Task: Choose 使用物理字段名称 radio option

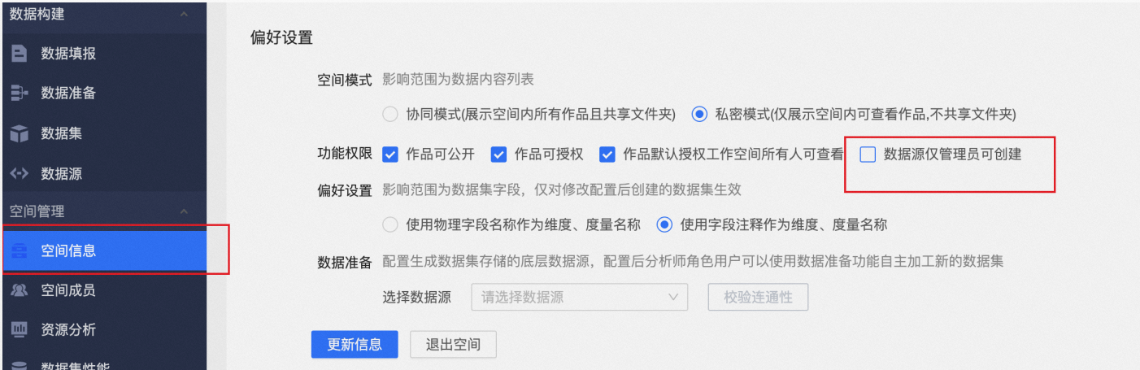Action: pyautogui.click(x=390, y=224)
